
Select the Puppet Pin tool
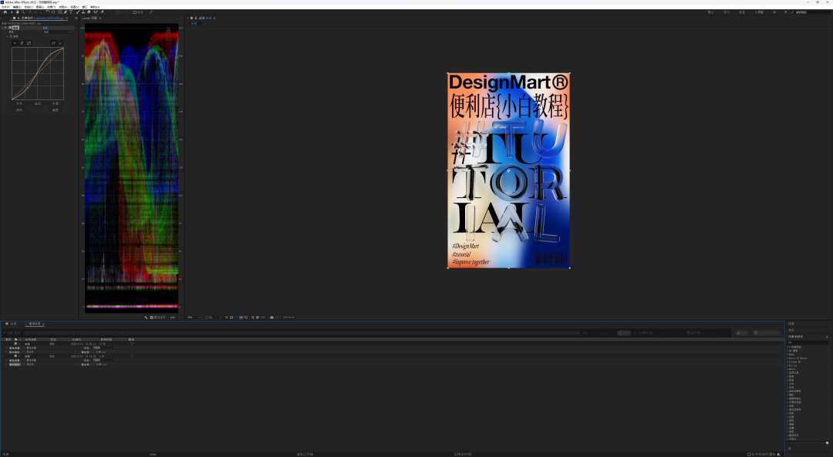pyautogui.click(x=103, y=12)
